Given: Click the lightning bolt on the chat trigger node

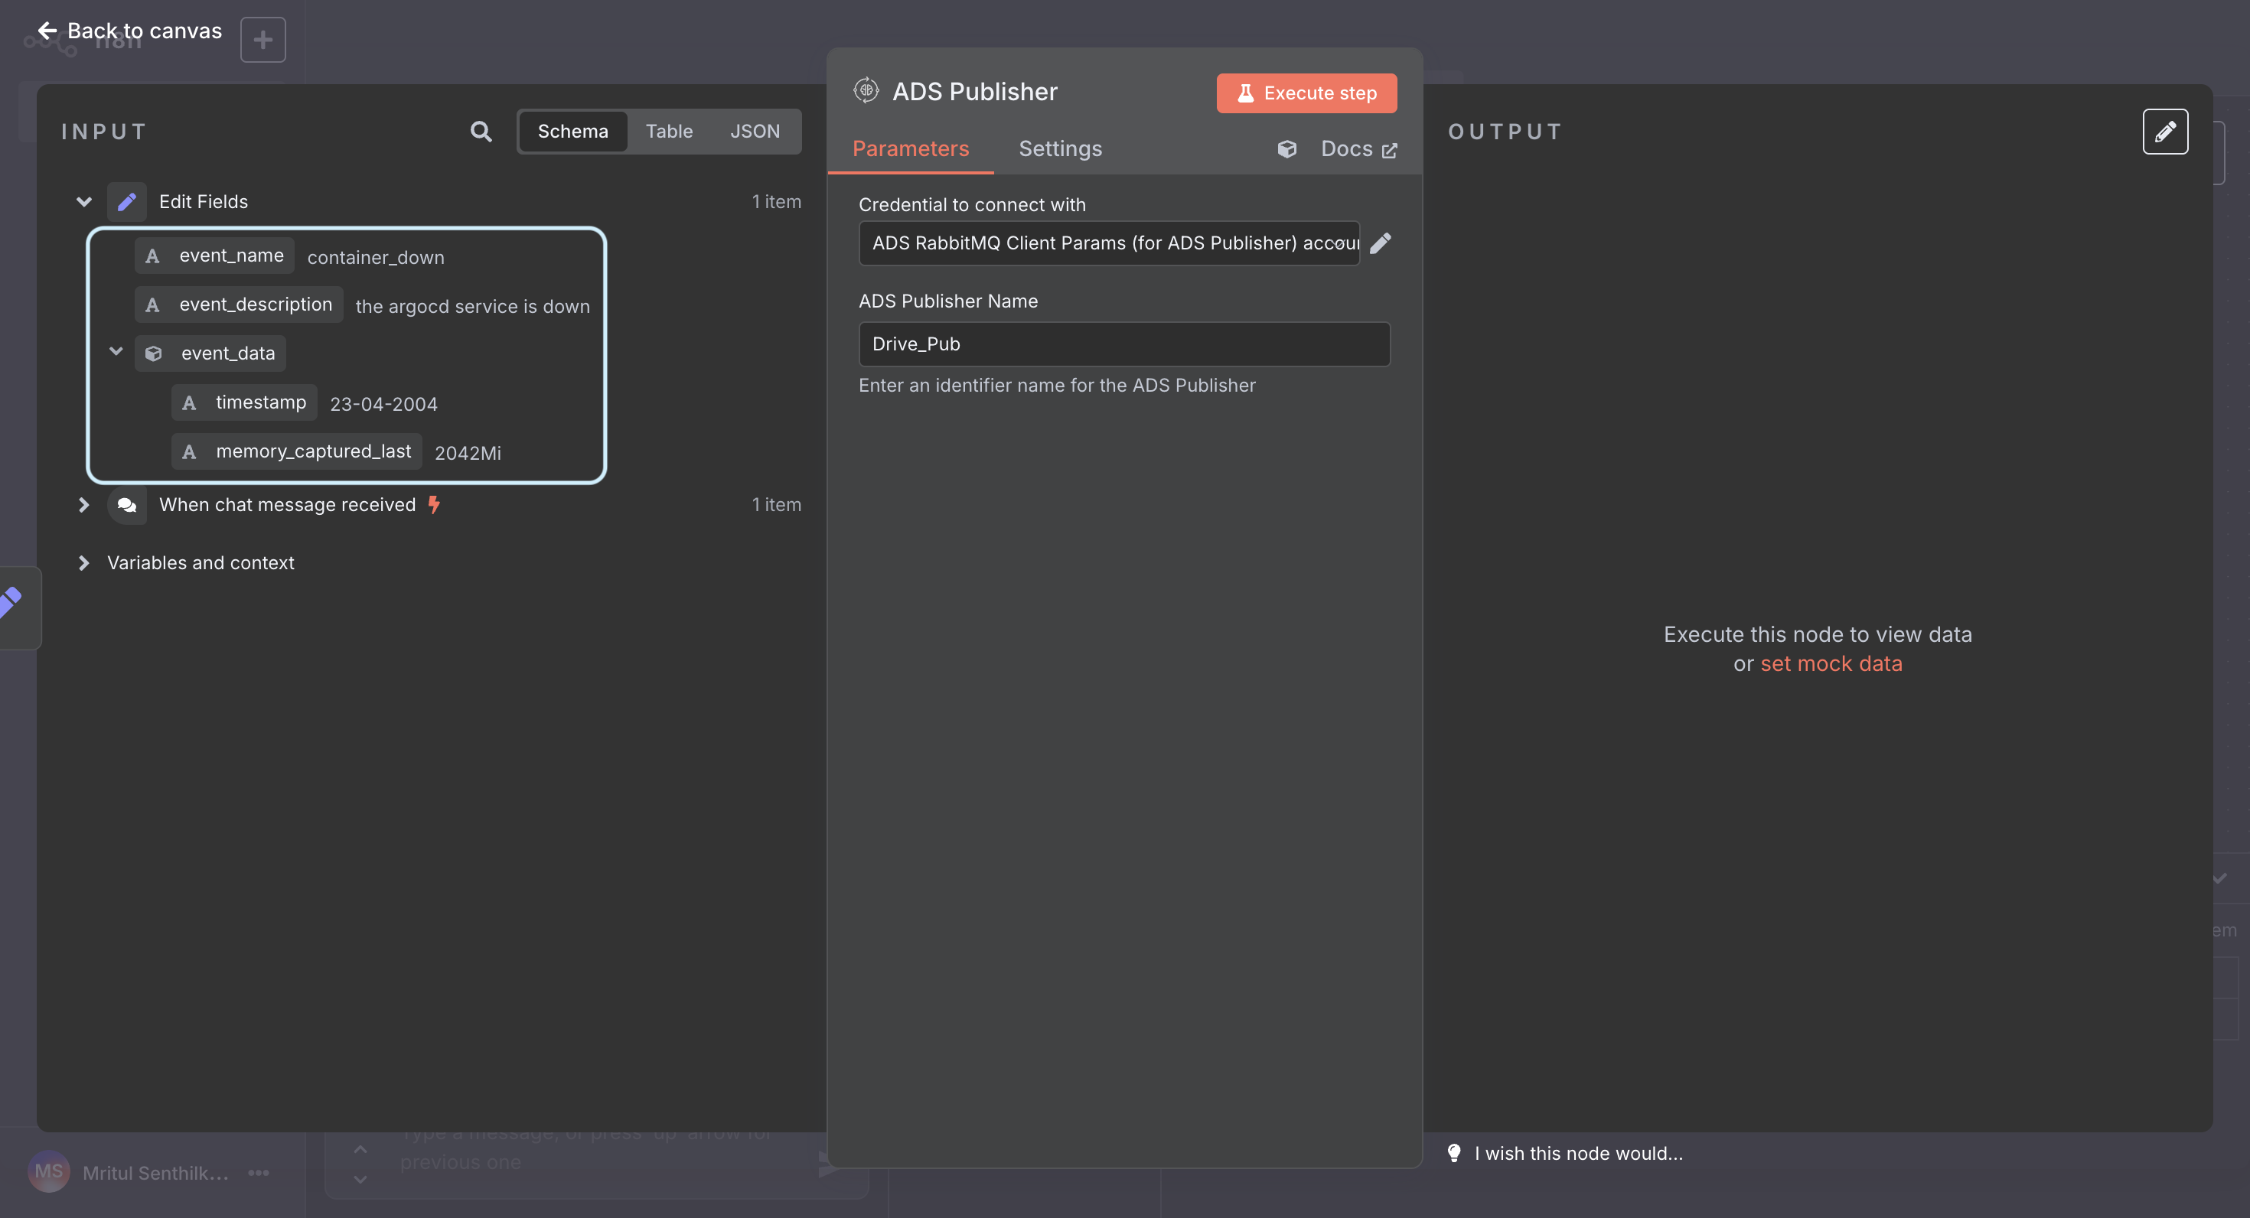Looking at the screenshot, I should [434, 505].
